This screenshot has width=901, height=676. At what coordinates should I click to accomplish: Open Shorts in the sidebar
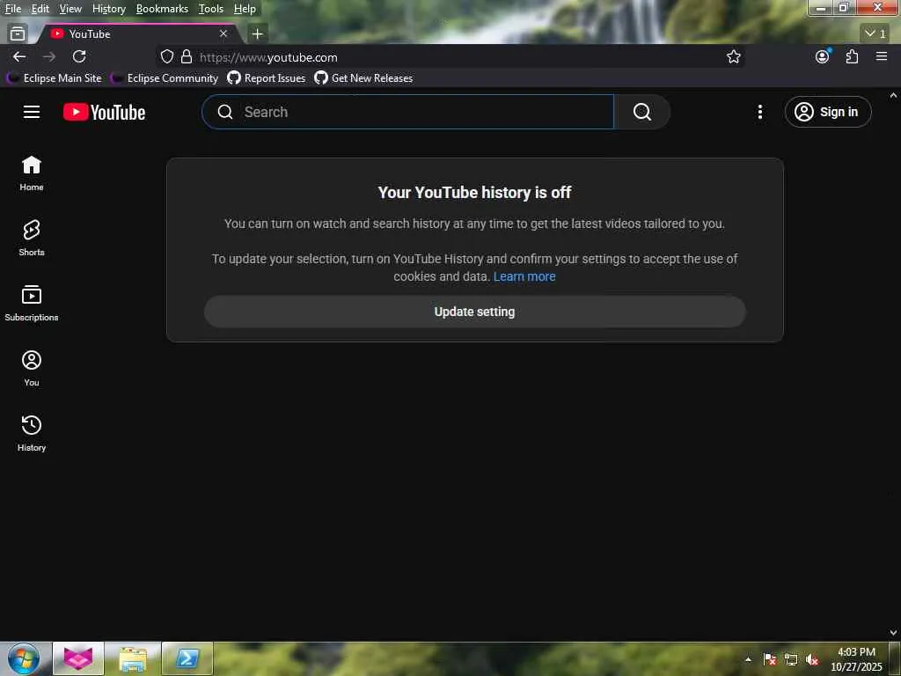pos(32,238)
